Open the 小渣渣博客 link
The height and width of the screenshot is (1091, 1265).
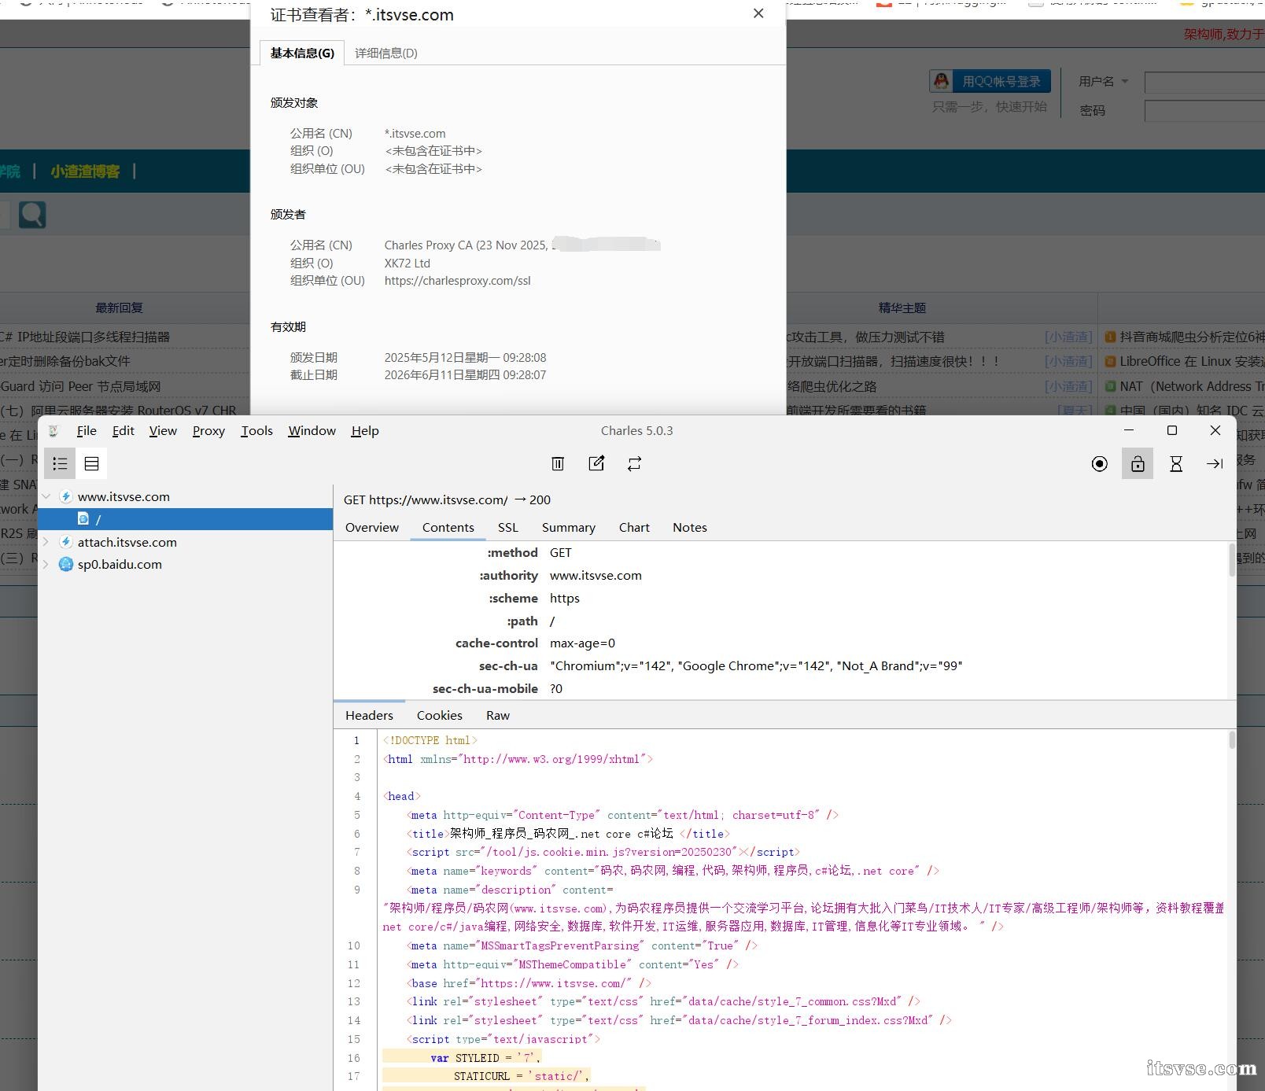coord(85,171)
